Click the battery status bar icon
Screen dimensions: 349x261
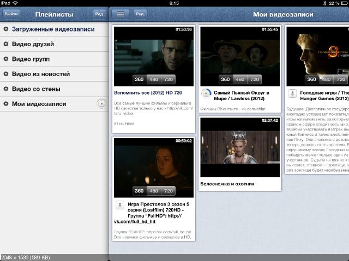click(x=344, y=3)
